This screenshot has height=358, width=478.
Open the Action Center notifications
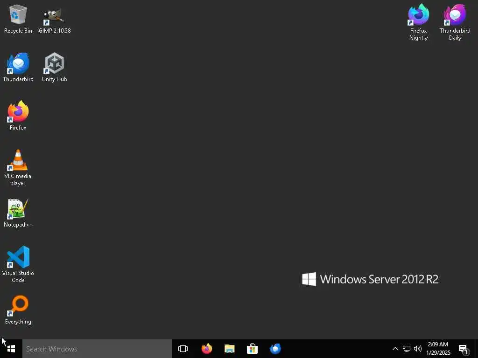[464, 349]
